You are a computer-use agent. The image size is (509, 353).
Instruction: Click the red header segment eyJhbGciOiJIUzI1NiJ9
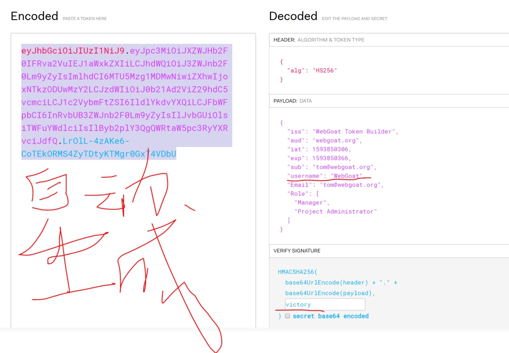coord(73,50)
